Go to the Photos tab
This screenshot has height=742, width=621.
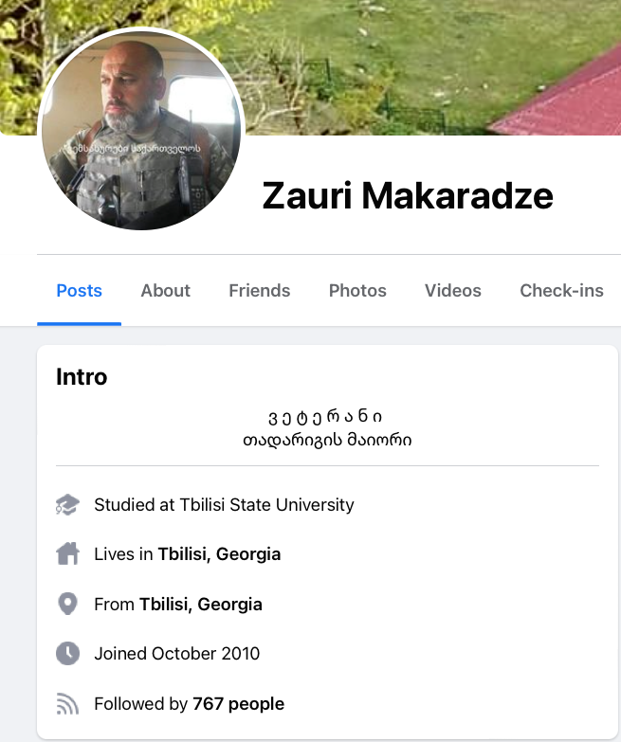pyautogui.click(x=357, y=291)
